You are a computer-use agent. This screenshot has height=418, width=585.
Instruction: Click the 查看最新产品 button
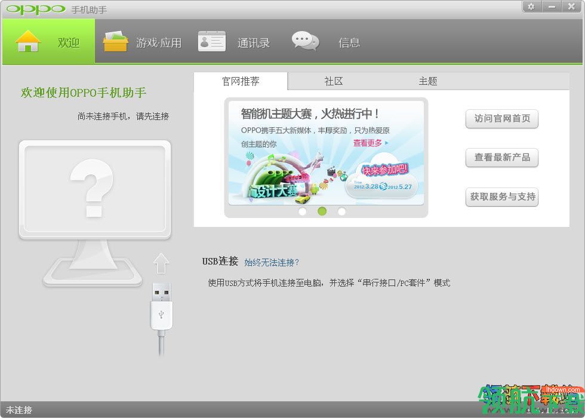[x=502, y=158]
